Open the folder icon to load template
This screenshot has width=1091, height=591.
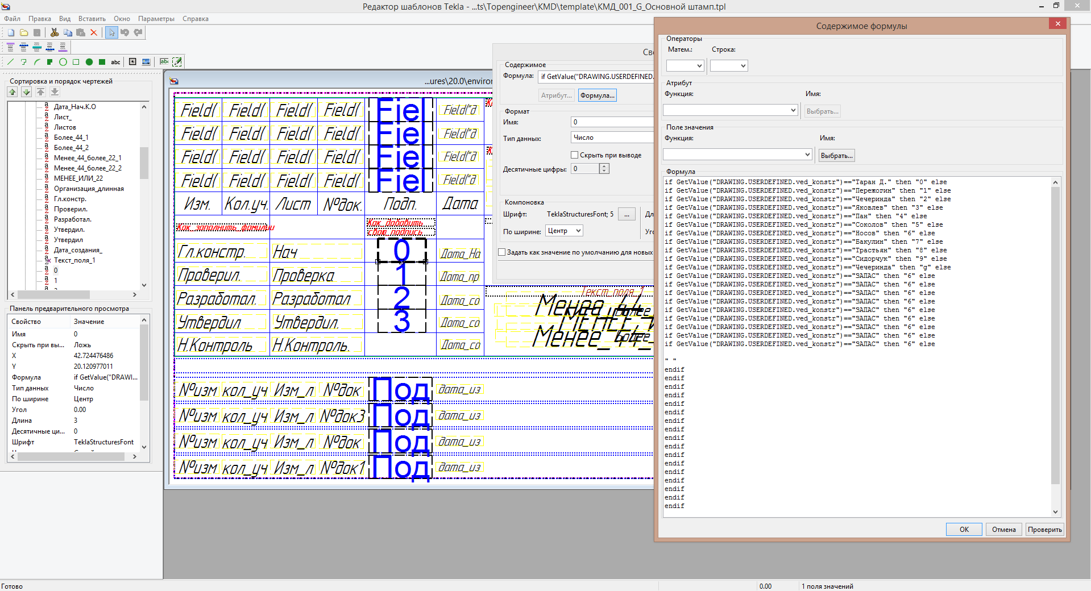24,33
